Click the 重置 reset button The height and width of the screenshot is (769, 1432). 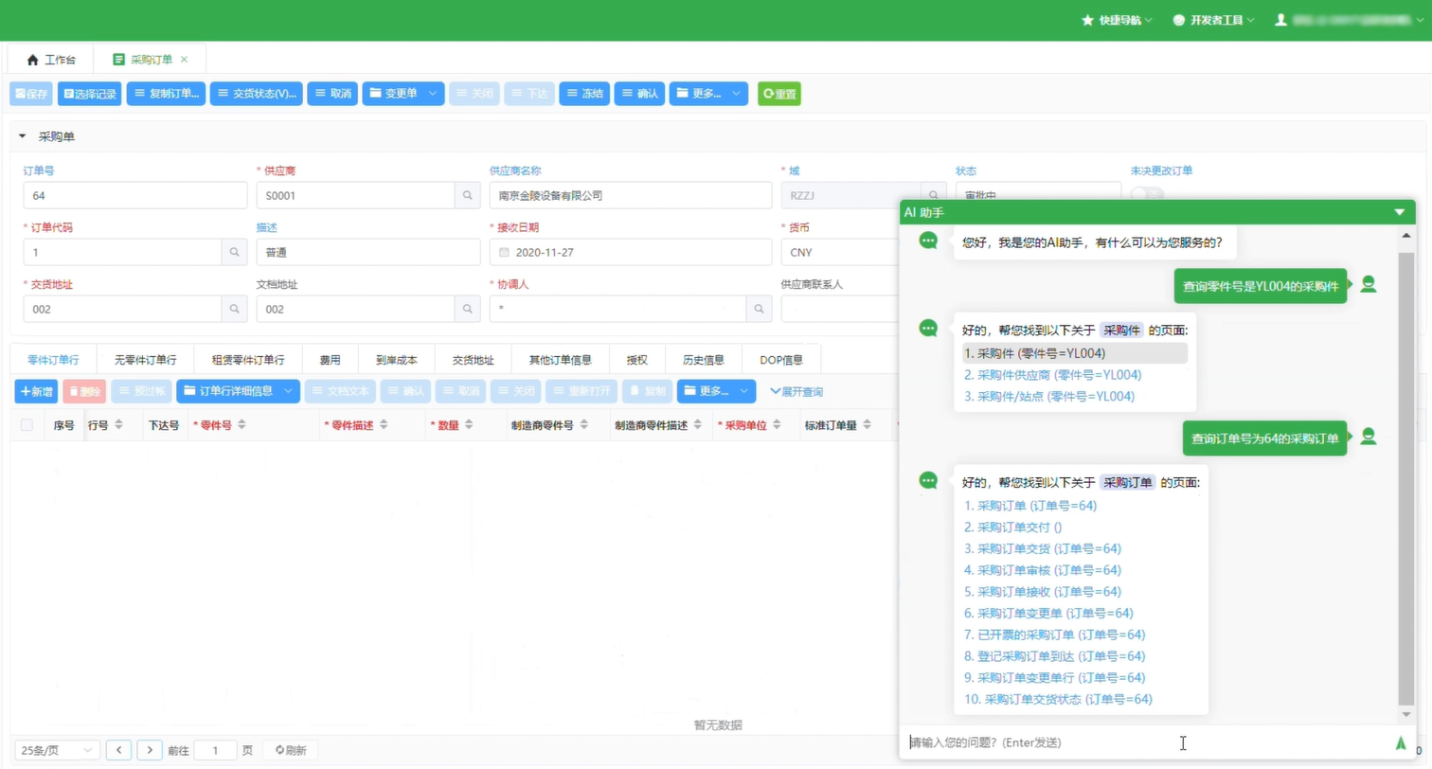[779, 94]
